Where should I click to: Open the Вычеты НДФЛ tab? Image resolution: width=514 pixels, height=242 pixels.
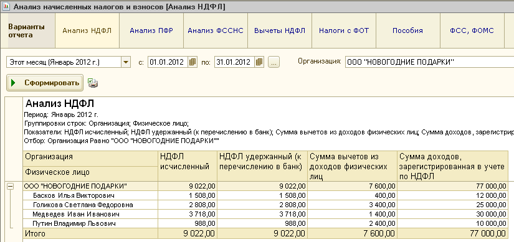(x=280, y=31)
